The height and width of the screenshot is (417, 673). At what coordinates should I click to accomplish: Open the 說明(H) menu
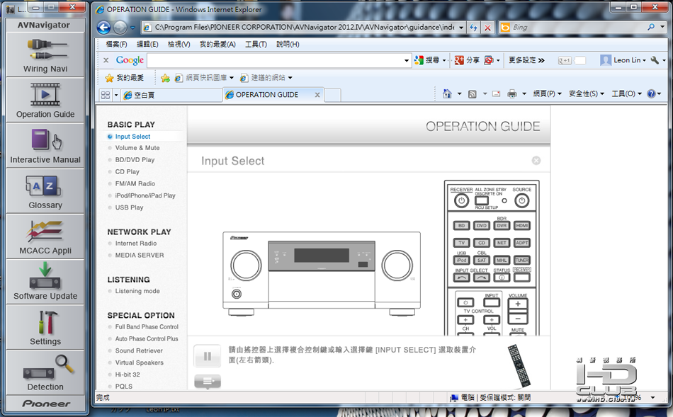pyautogui.click(x=288, y=44)
